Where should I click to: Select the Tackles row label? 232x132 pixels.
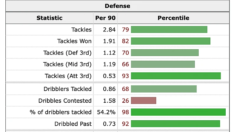[82, 30]
